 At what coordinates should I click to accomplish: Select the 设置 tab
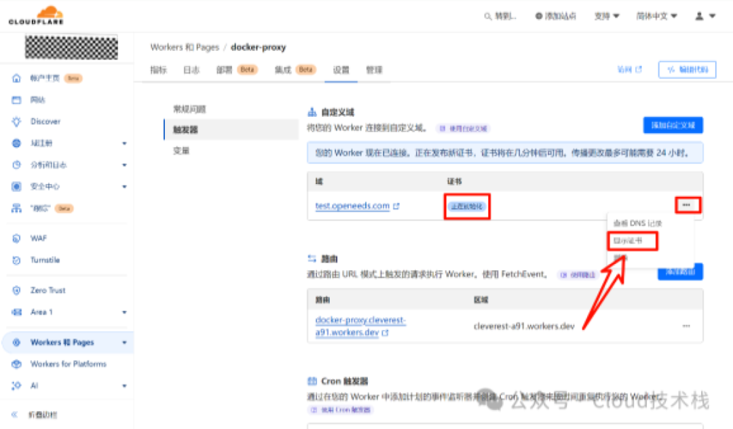(341, 70)
